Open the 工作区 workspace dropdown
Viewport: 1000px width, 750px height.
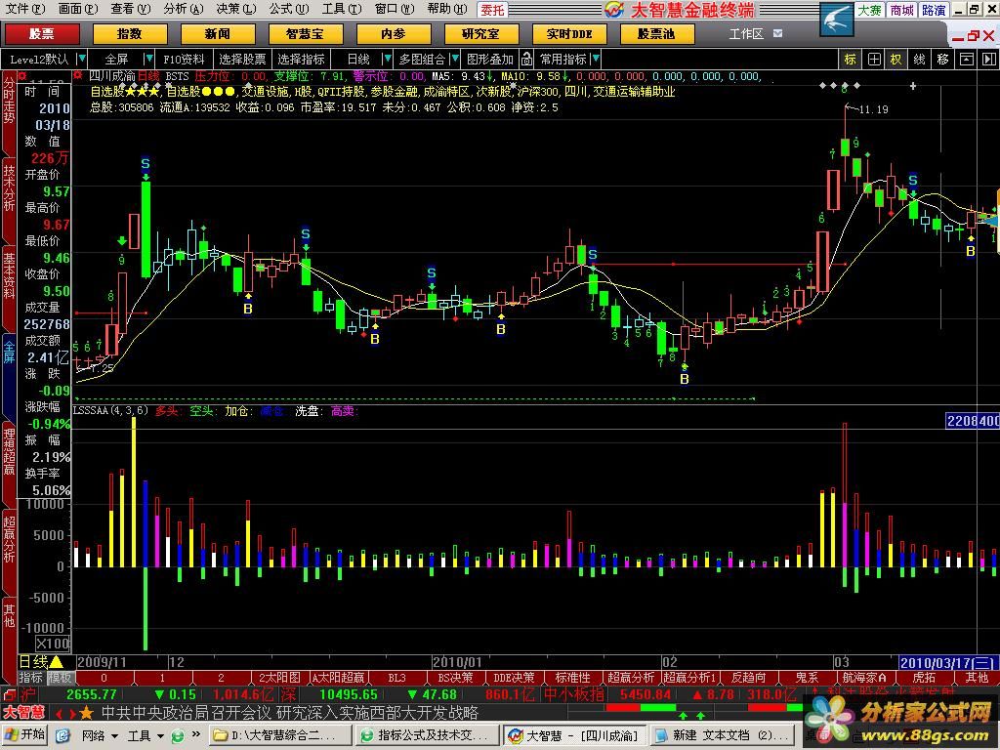pos(756,34)
